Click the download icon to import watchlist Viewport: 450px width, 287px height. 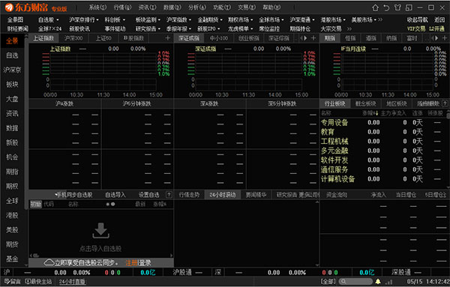click(x=100, y=231)
